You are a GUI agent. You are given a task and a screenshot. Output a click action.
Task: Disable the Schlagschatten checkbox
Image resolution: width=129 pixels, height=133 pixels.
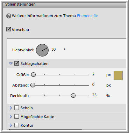pos(16,64)
